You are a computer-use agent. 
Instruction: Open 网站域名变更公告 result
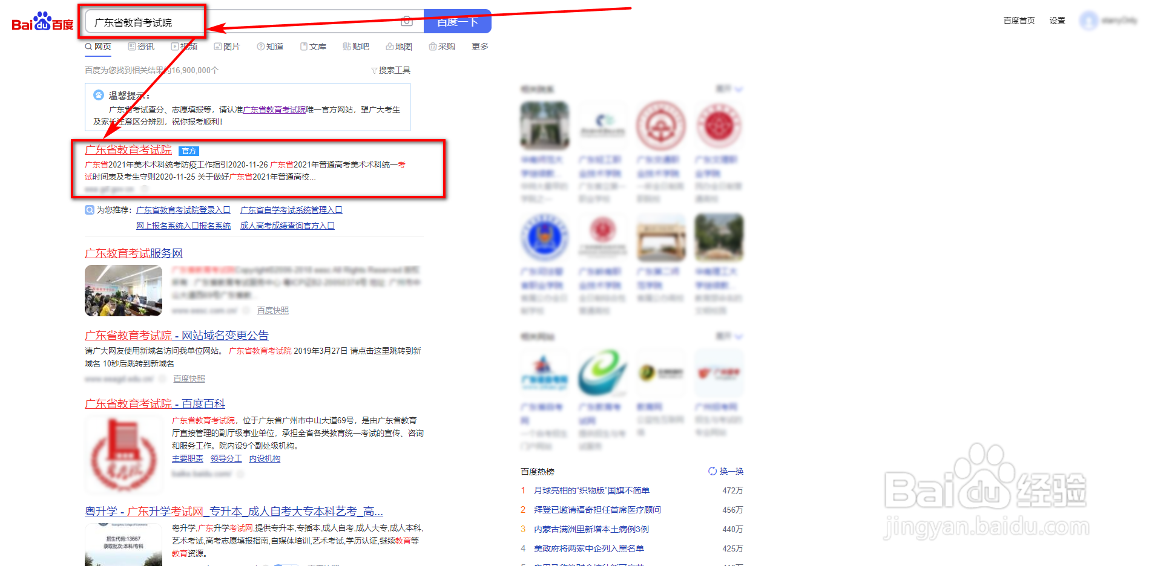click(177, 336)
